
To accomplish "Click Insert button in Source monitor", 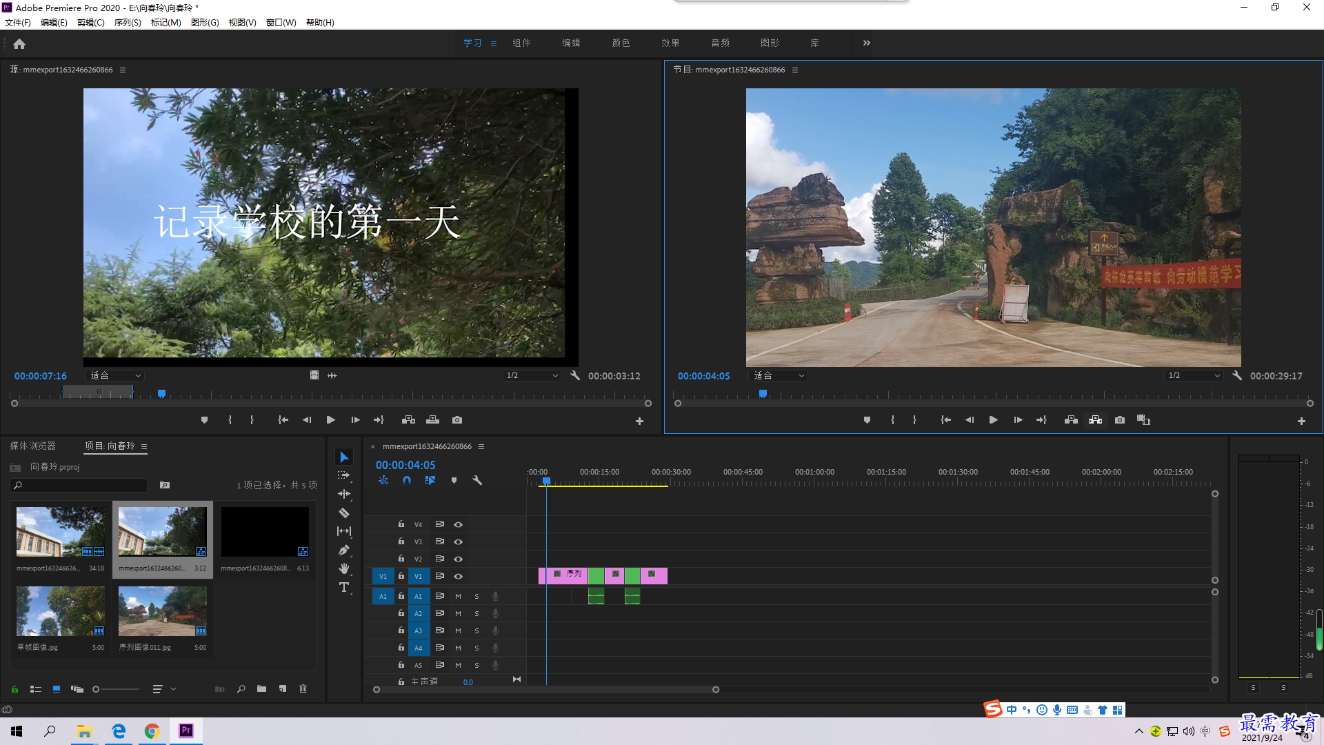I will [408, 420].
